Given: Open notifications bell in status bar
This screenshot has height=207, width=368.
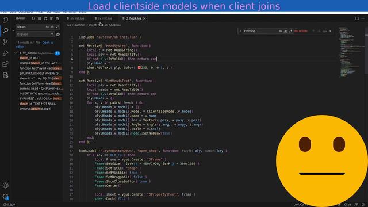Looking at the screenshot, I should point(363,205).
